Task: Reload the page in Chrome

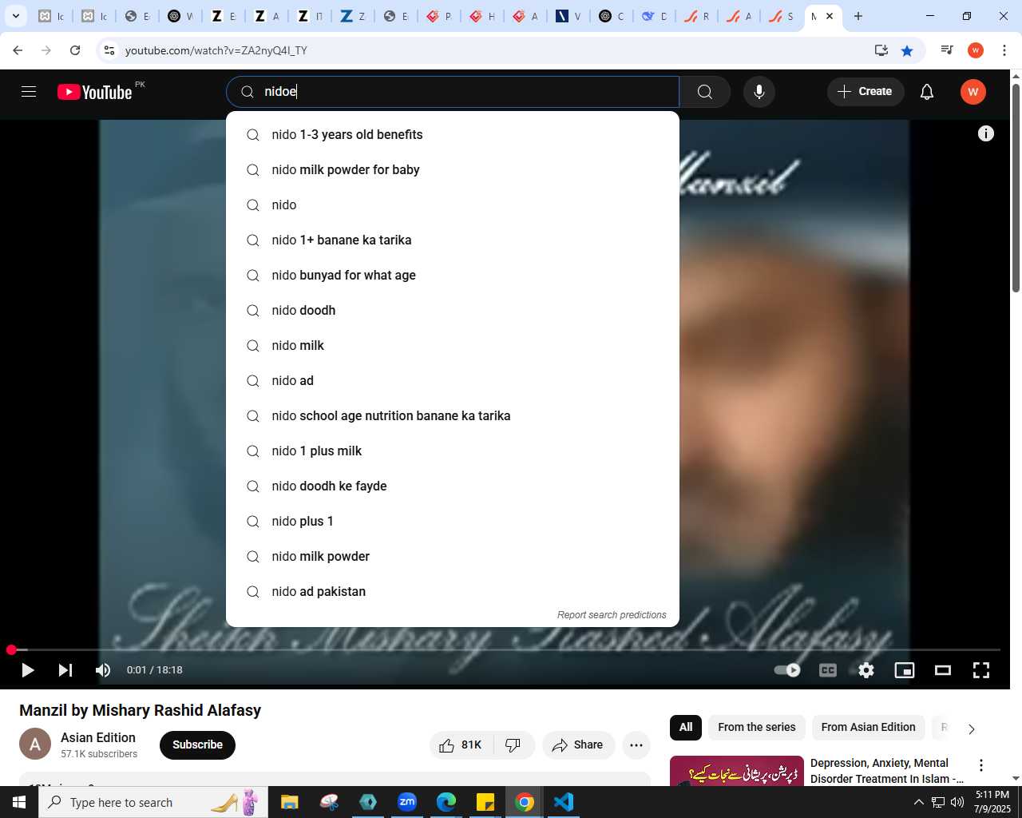Action: (75, 50)
